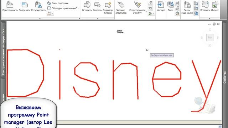The image size is (228, 128).
Task: Click the Присоединить (Attach) reference tool
Action: [x=10, y=6]
